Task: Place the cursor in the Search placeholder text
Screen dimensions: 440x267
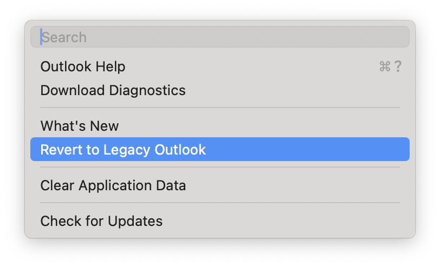Action: pyautogui.click(x=64, y=37)
